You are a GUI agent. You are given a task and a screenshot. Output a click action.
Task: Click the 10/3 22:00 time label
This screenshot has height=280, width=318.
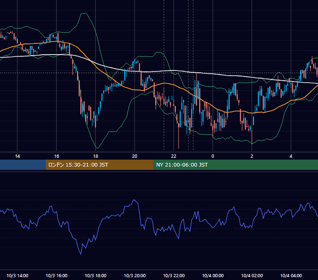tap(174, 275)
